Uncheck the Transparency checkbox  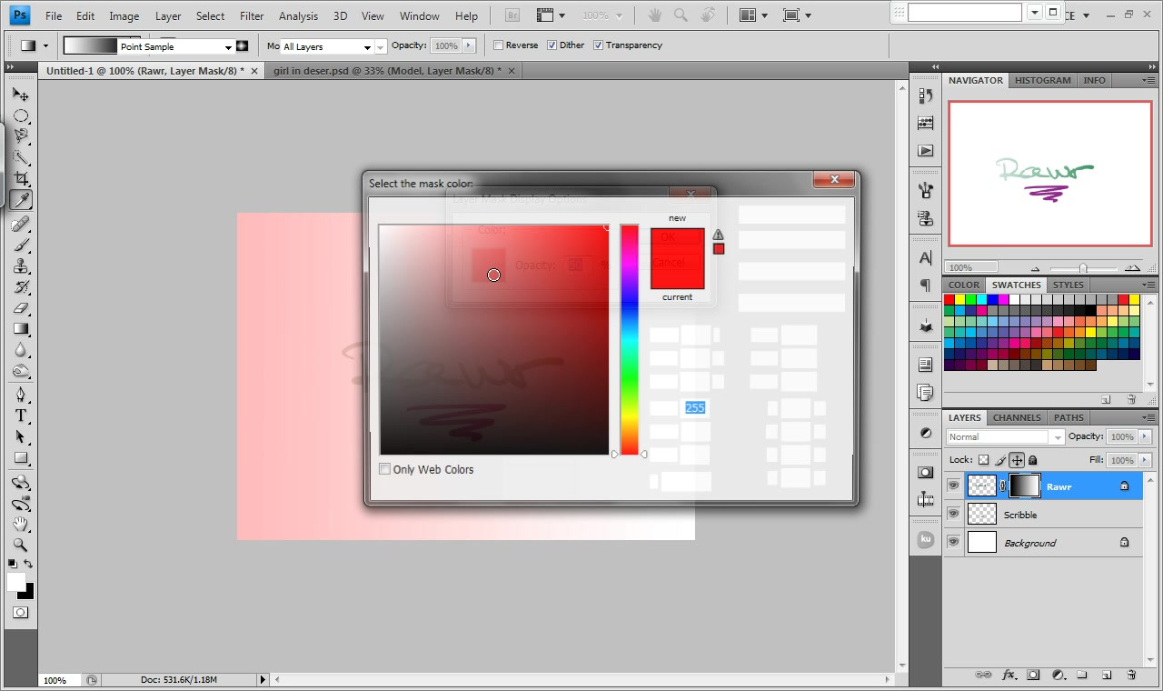click(x=598, y=45)
